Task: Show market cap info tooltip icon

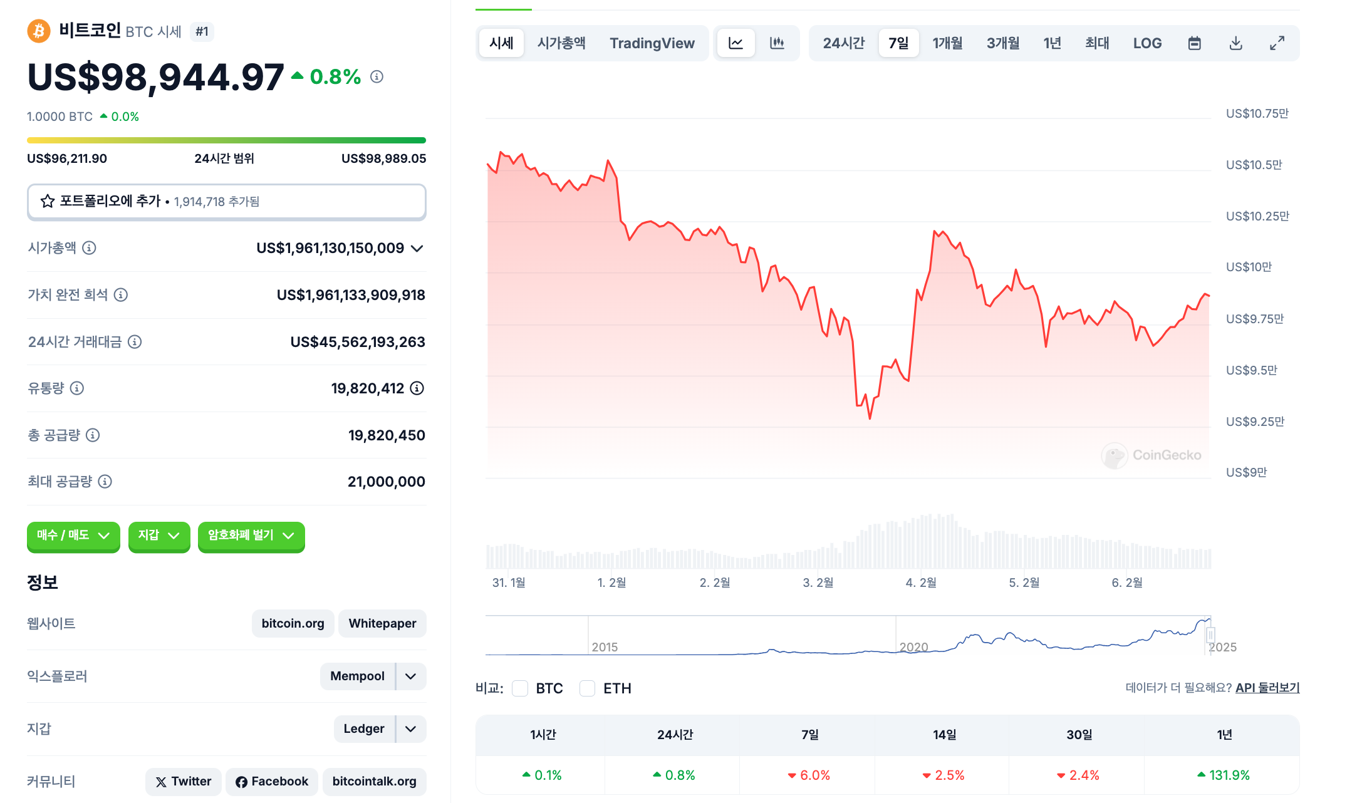Action: point(90,248)
